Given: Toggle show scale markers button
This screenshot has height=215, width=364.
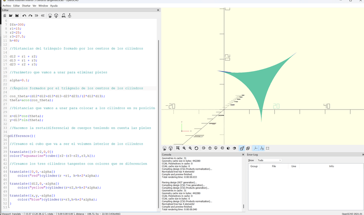Looking at the screenshot, I should pos(261,148).
